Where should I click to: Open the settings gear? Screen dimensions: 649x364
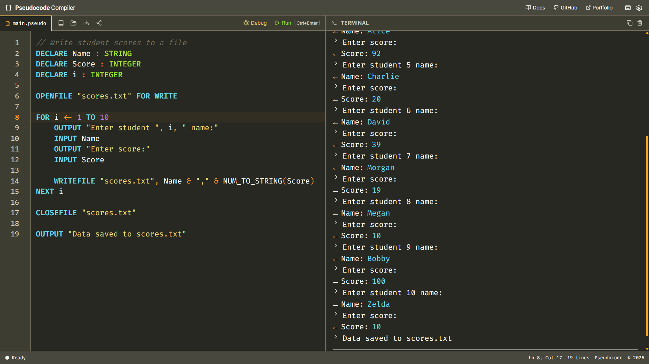point(639,7)
